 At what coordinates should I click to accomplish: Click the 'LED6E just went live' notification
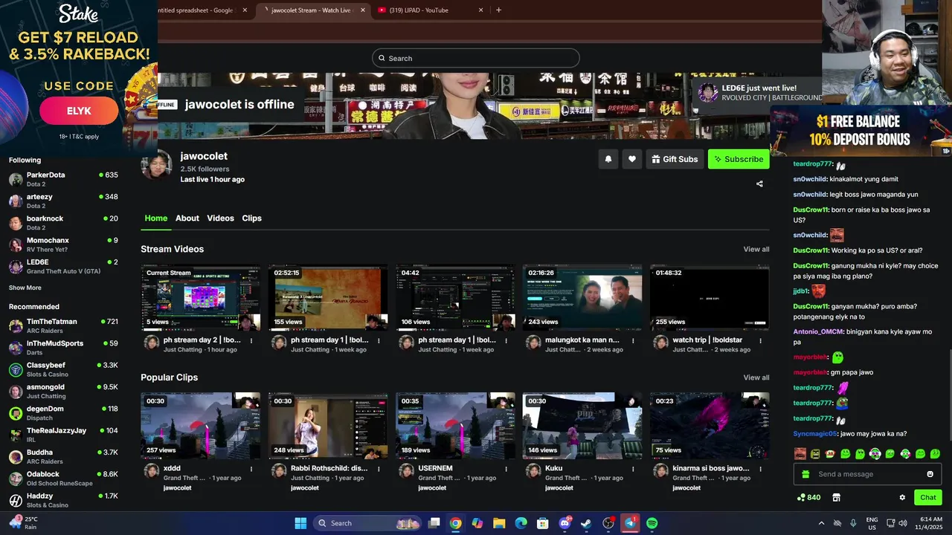click(759, 92)
